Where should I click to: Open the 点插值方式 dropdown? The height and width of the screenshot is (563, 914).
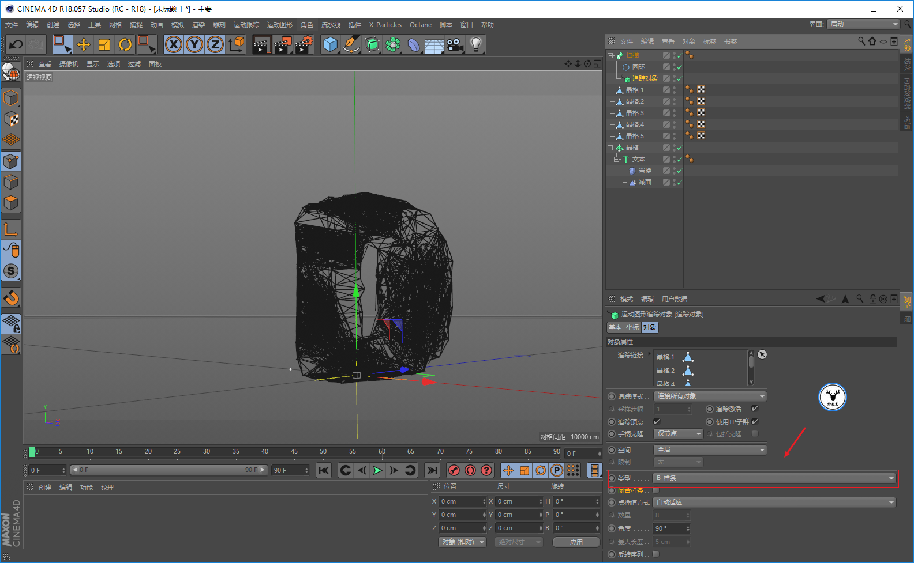[775, 502]
